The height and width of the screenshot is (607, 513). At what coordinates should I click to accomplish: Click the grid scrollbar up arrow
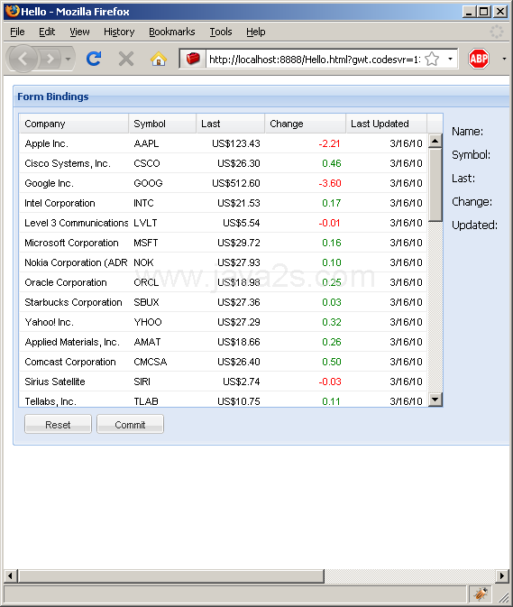point(435,141)
